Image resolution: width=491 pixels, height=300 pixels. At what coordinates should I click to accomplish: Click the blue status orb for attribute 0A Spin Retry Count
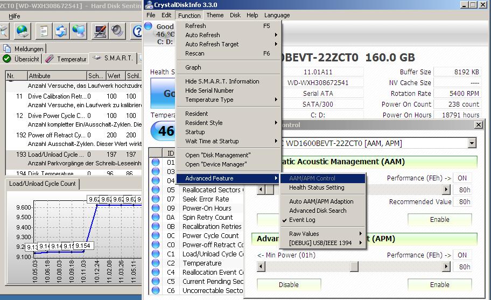point(156,217)
